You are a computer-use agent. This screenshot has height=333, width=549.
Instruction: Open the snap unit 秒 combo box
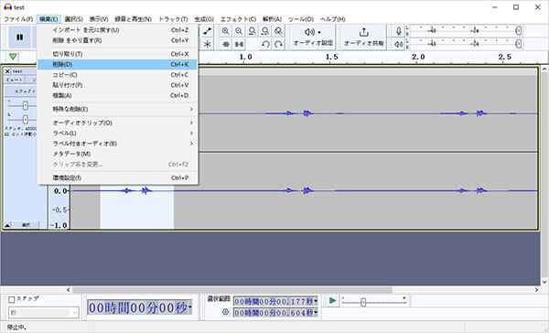pyautogui.click(x=44, y=312)
